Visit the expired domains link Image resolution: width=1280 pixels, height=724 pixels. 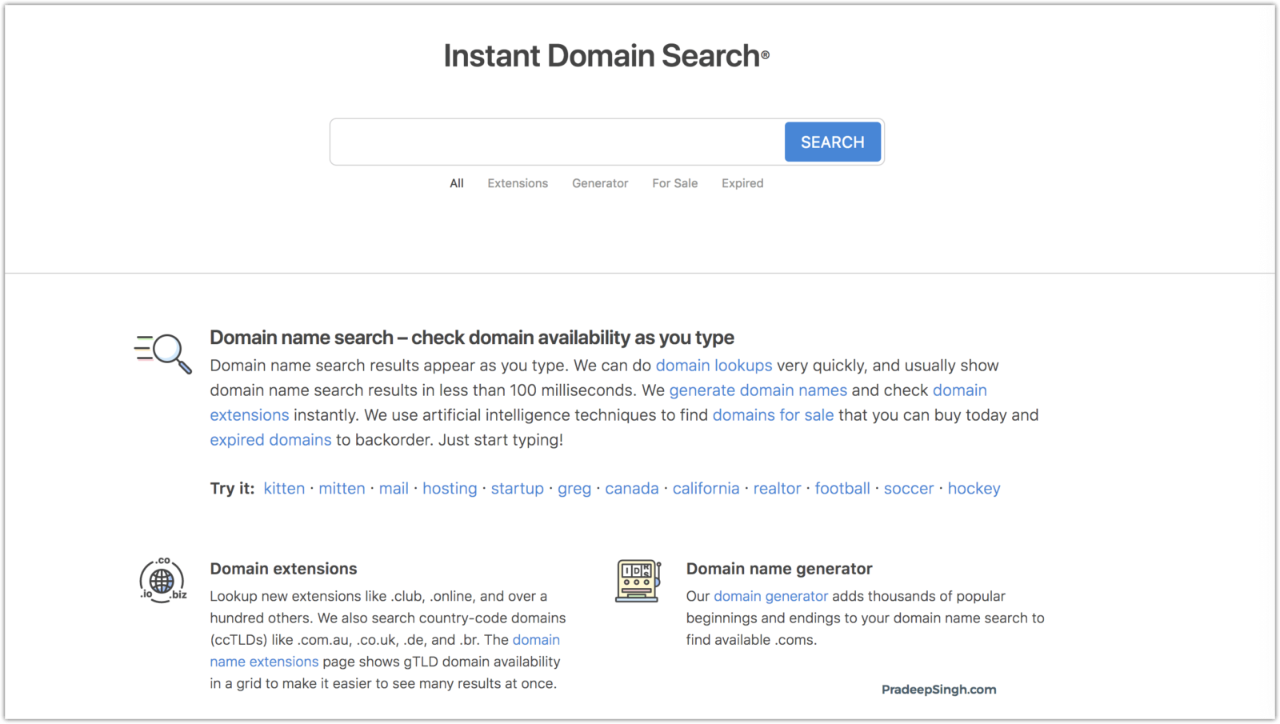[270, 440]
